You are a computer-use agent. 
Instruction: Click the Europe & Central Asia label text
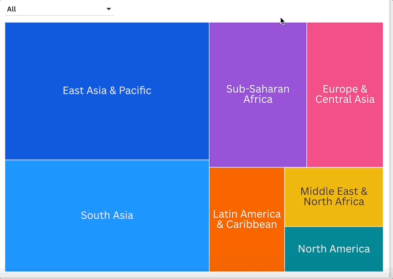[344, 94]
